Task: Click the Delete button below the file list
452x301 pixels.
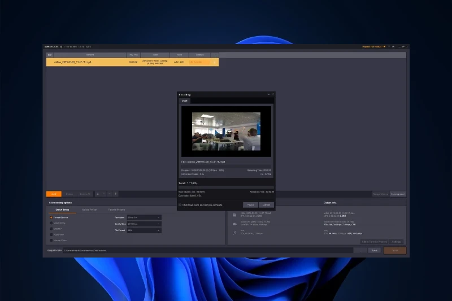Action: [x=69, y=194]
